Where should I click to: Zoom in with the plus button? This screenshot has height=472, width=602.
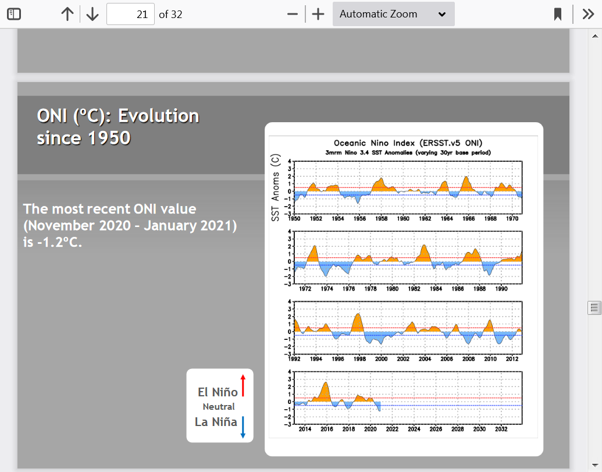[318, 14]
